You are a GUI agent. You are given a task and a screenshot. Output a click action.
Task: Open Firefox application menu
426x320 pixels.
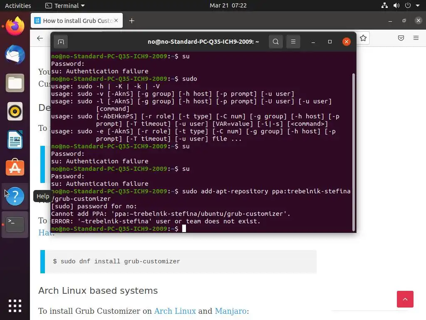[x=416, y=38]
